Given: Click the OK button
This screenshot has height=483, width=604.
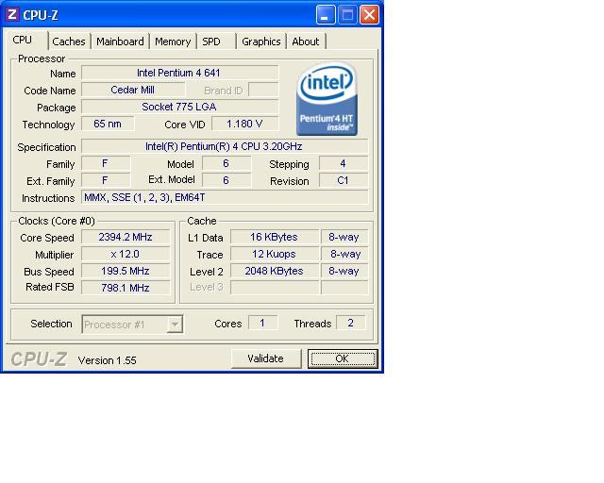Looking at the screenshot, I should (x=343, y=358).
